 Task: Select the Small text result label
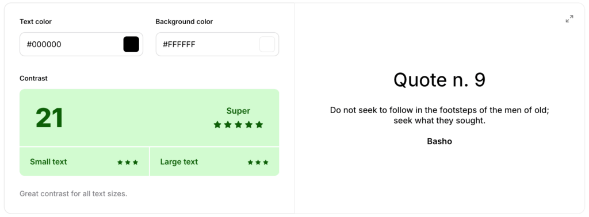(x=48, y=162)
